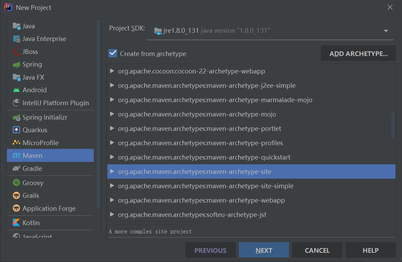
Task: Select the Spring leaf icon
Action: [x=16, y=65]
